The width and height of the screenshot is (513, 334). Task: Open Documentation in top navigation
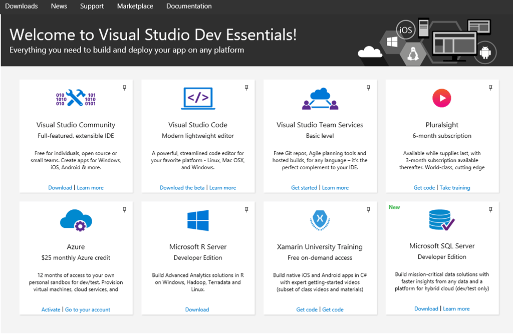[189, 6]
